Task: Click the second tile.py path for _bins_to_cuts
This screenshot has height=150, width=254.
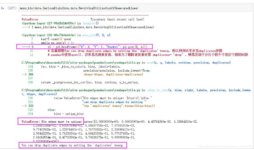Action: click(81, 90)
